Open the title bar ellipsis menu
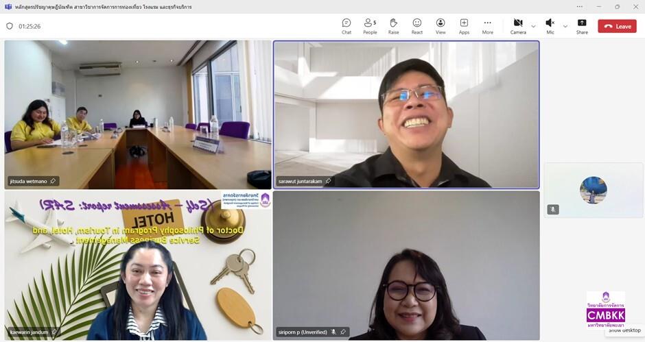Image resolution: width=645 pixels, height=342 pixels. [x=579, y=7]
